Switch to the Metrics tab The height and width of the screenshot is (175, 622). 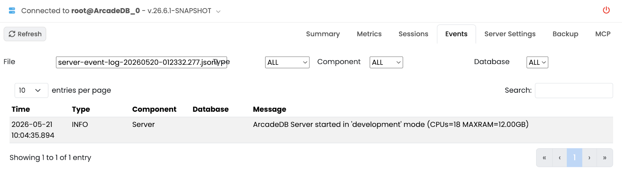point(369,34)
